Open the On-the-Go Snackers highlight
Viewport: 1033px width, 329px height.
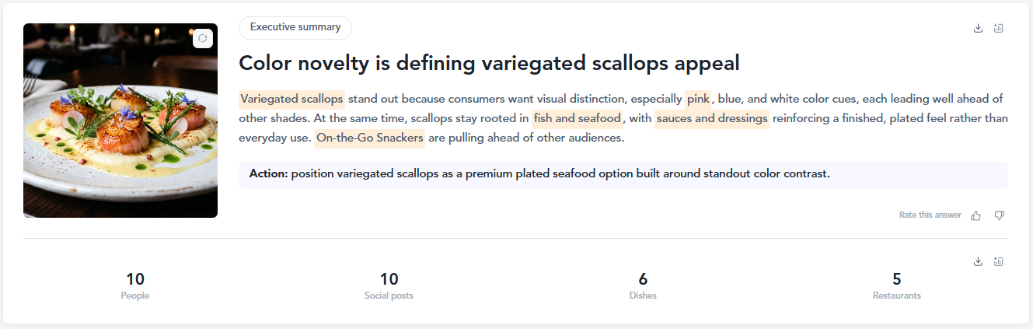(x=370, y=138)
